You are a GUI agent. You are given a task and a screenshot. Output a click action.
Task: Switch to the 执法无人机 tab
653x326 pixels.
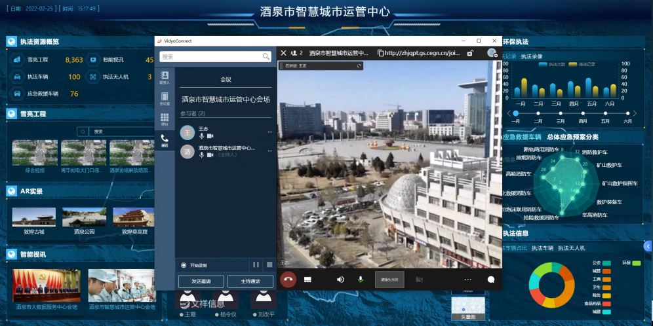571,248
